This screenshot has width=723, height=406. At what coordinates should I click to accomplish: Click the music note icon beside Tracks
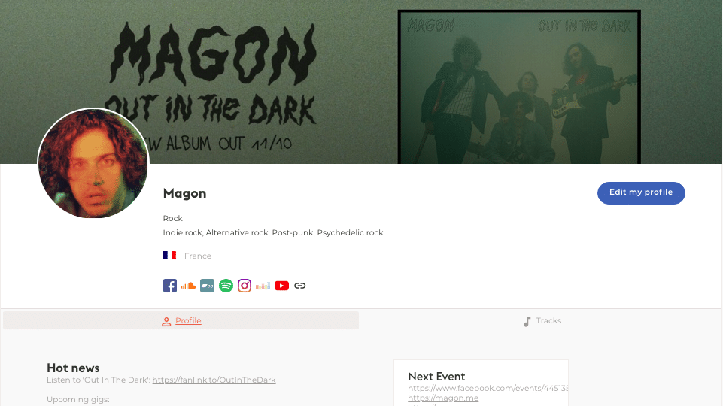(x=527, y=321)
